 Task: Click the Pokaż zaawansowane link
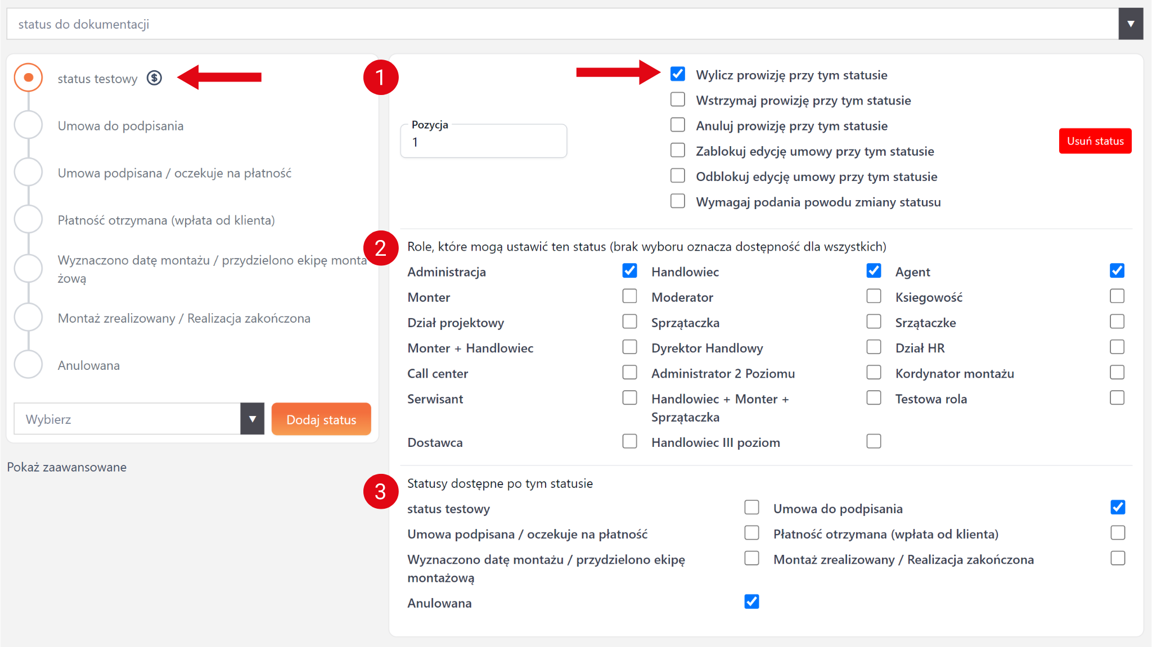tap(67, 467)
